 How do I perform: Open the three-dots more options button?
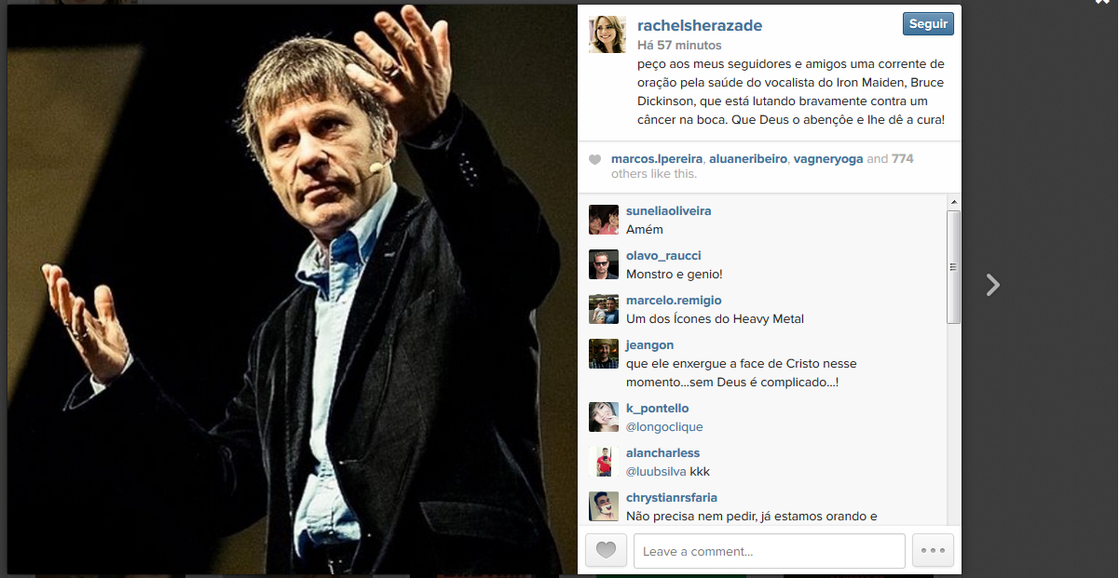(x=933, y=550)
